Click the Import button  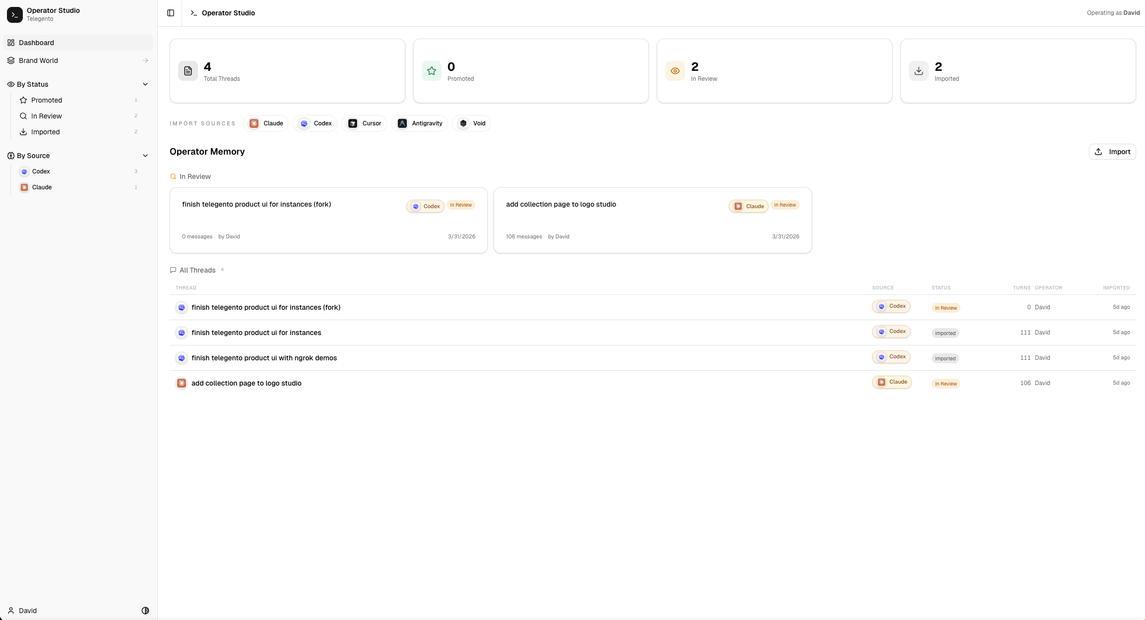coord(1112,152)
